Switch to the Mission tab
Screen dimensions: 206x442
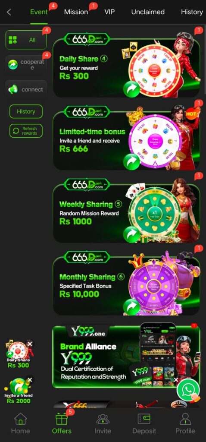coord(76,12)
